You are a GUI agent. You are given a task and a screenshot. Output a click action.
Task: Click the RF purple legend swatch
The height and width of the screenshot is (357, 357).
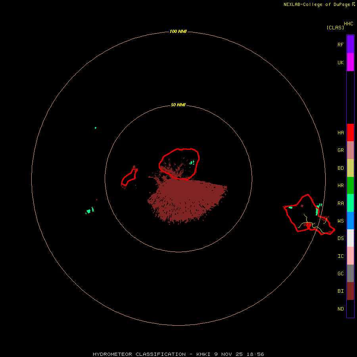[x=350, y=44]
